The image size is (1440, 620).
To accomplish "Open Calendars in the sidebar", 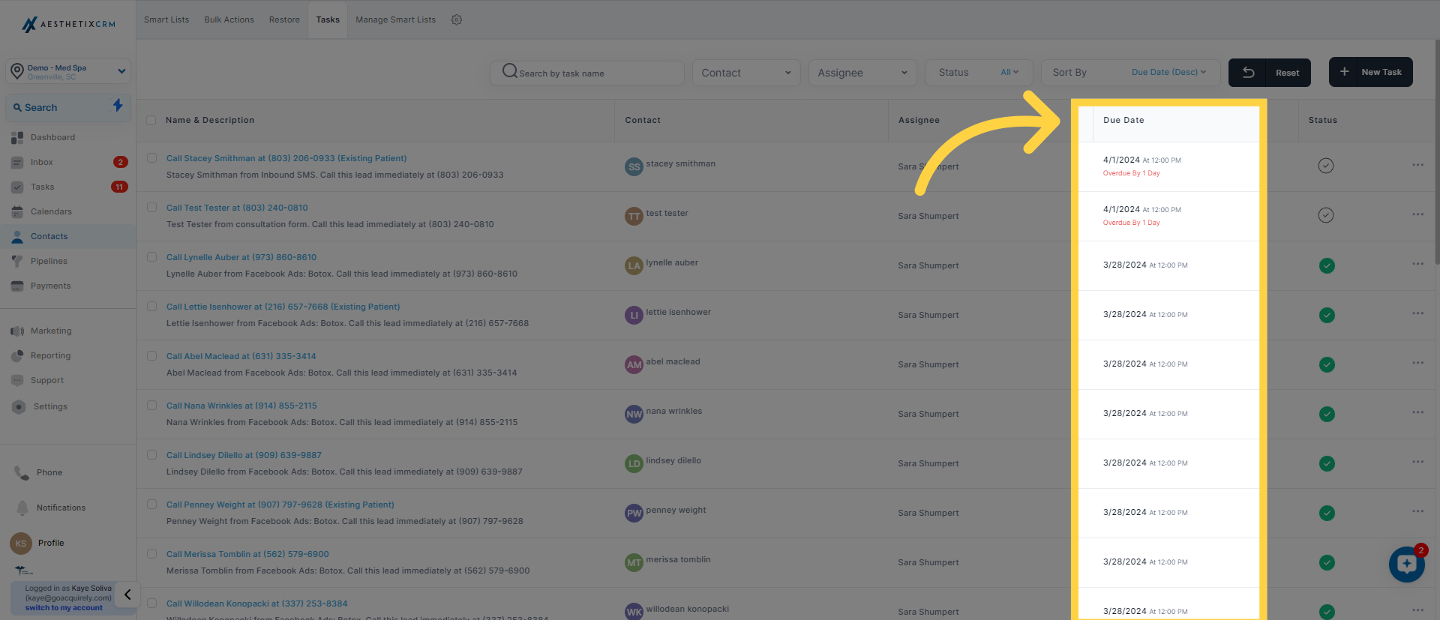I will point(51,211).
